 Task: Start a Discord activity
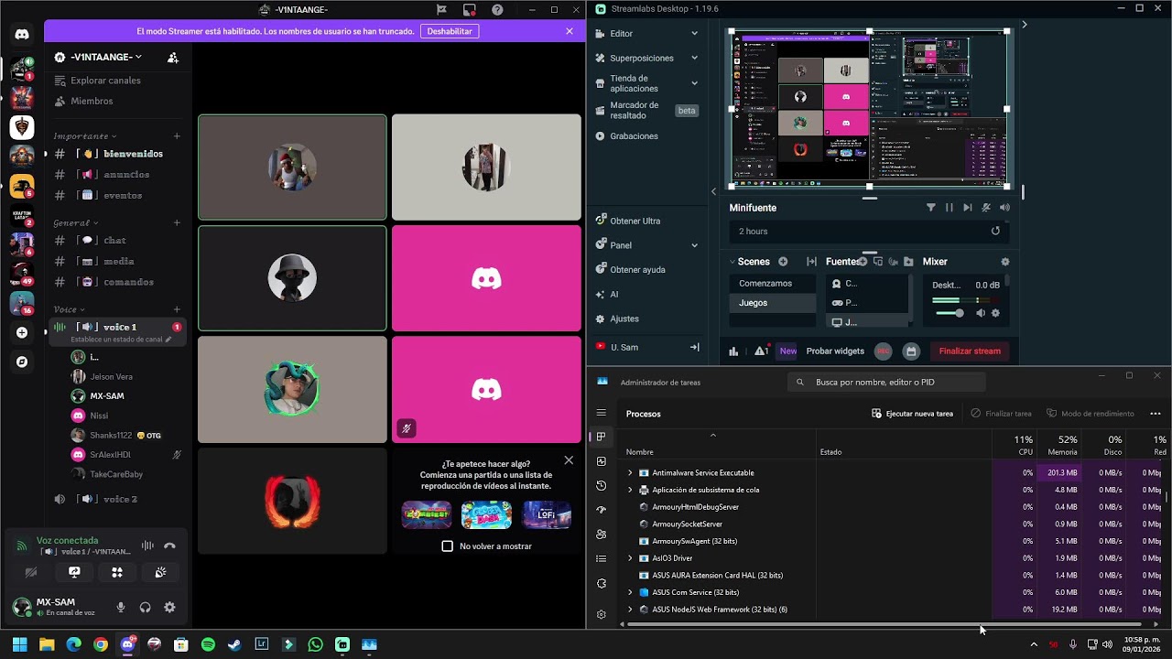click(x=117, y=572)
